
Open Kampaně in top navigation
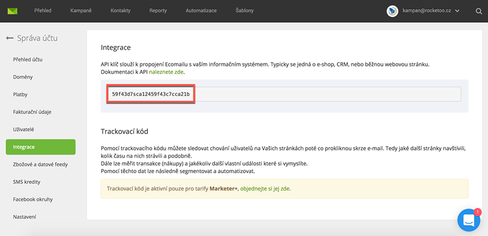[x=81, y=11]
